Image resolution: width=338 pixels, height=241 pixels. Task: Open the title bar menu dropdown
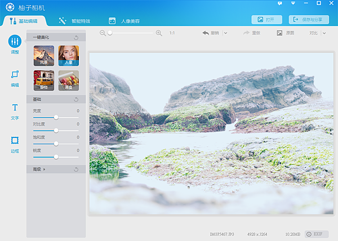click(293, 3)
